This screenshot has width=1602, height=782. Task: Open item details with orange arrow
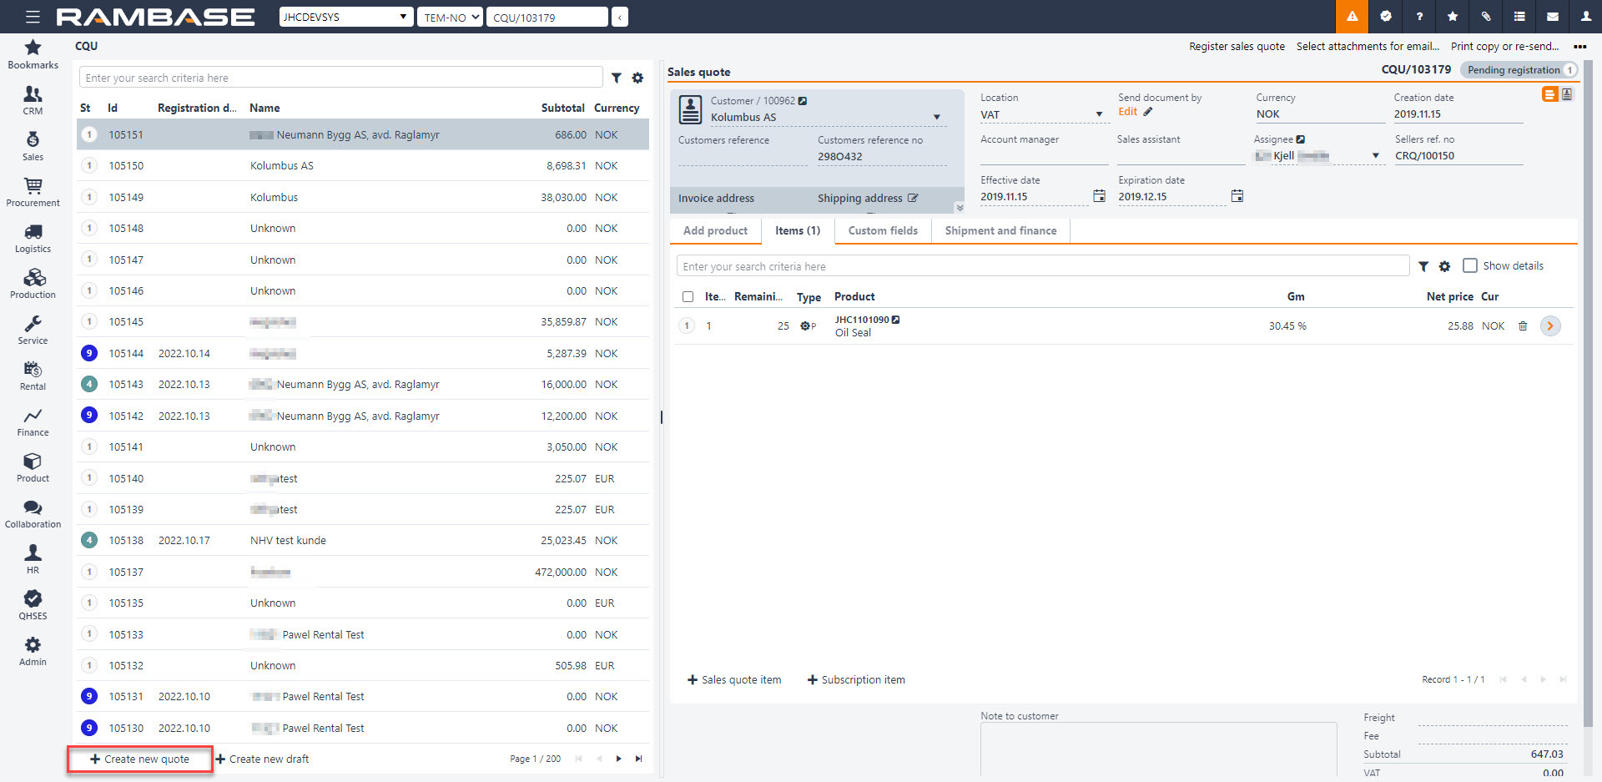[1550, 326]
